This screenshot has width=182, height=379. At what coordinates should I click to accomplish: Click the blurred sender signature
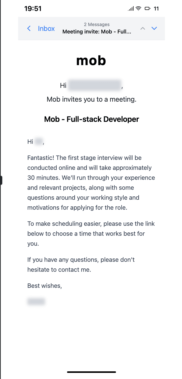point(36,302)
